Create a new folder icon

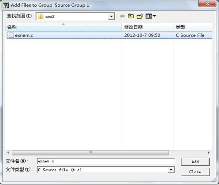[x=140, y=16]
